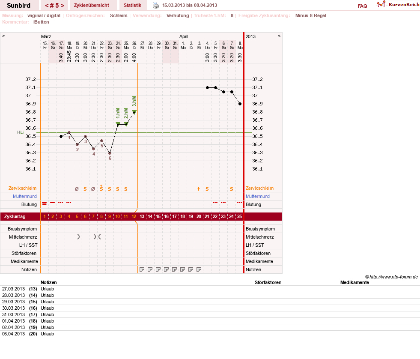420x359 pixels.
Task: Click the Medikamente column header below chart
Action: (354, 282)
